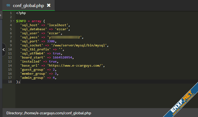The width and height of the screenshot is (198, 117).
Task: Place cursor on sql_port value 3306
Action: pyautogui.click(x=51, y=41)
